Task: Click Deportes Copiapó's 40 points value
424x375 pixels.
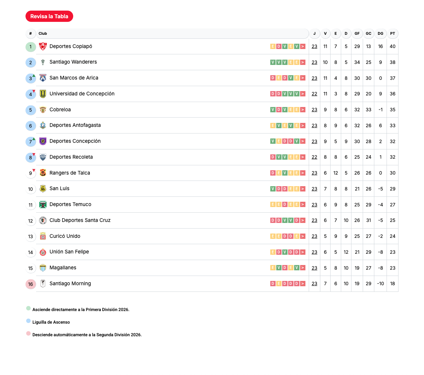Action: tap(393, 46)
